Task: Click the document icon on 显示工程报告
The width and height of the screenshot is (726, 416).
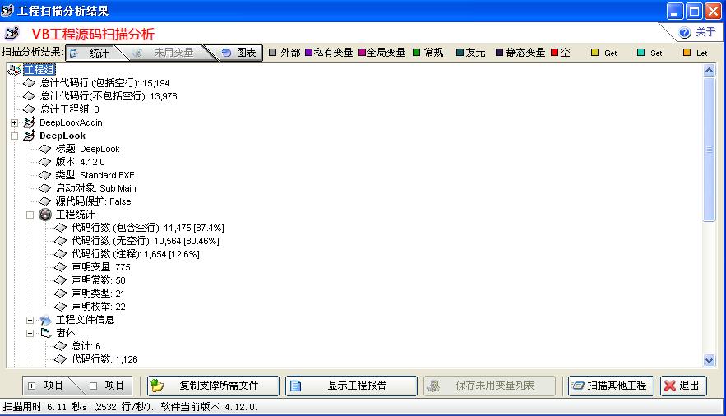Action: pos(296,386)
